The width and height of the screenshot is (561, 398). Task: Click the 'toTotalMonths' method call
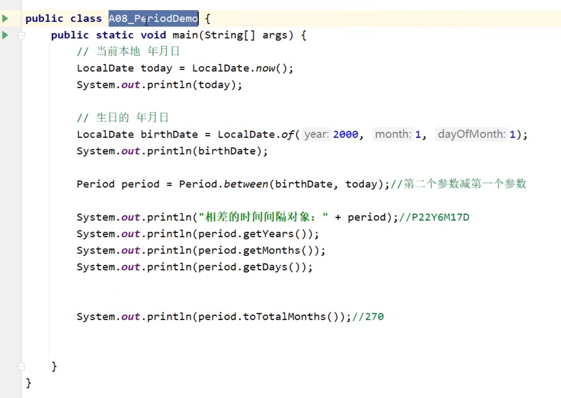(x=284, y=317)
